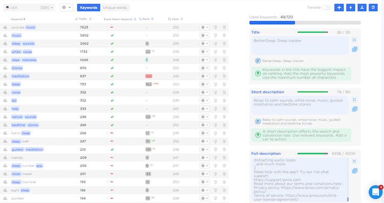Click the blue plus add keyword button
384x203 pixels.
(x=339, y=8)
